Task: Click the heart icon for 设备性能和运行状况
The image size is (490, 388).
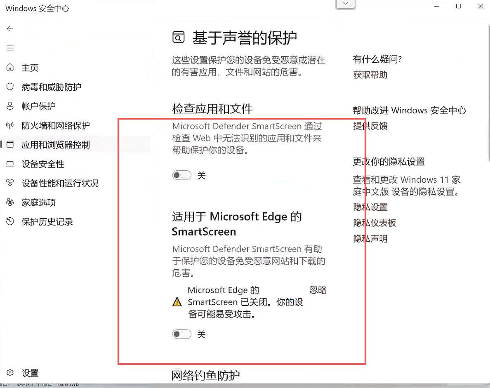Action: coord(10,183)
